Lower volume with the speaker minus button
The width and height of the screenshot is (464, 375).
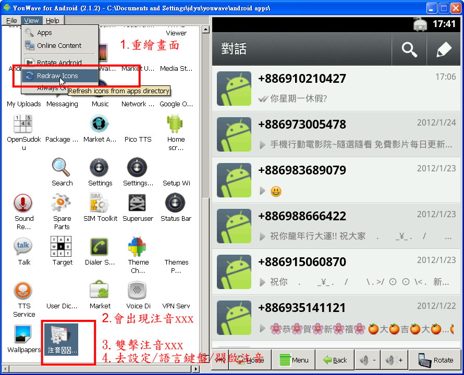(368, 360)
